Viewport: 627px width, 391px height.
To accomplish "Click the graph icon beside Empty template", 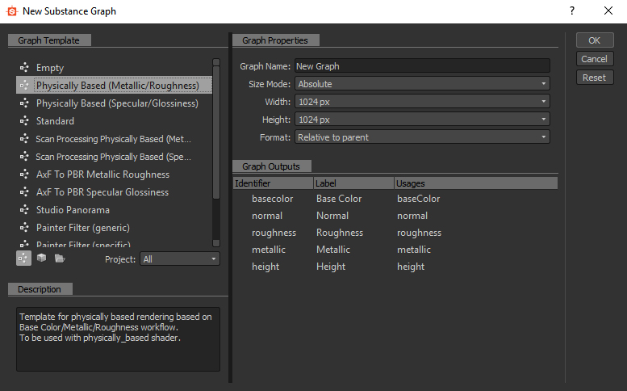I will tap(24, 68).
